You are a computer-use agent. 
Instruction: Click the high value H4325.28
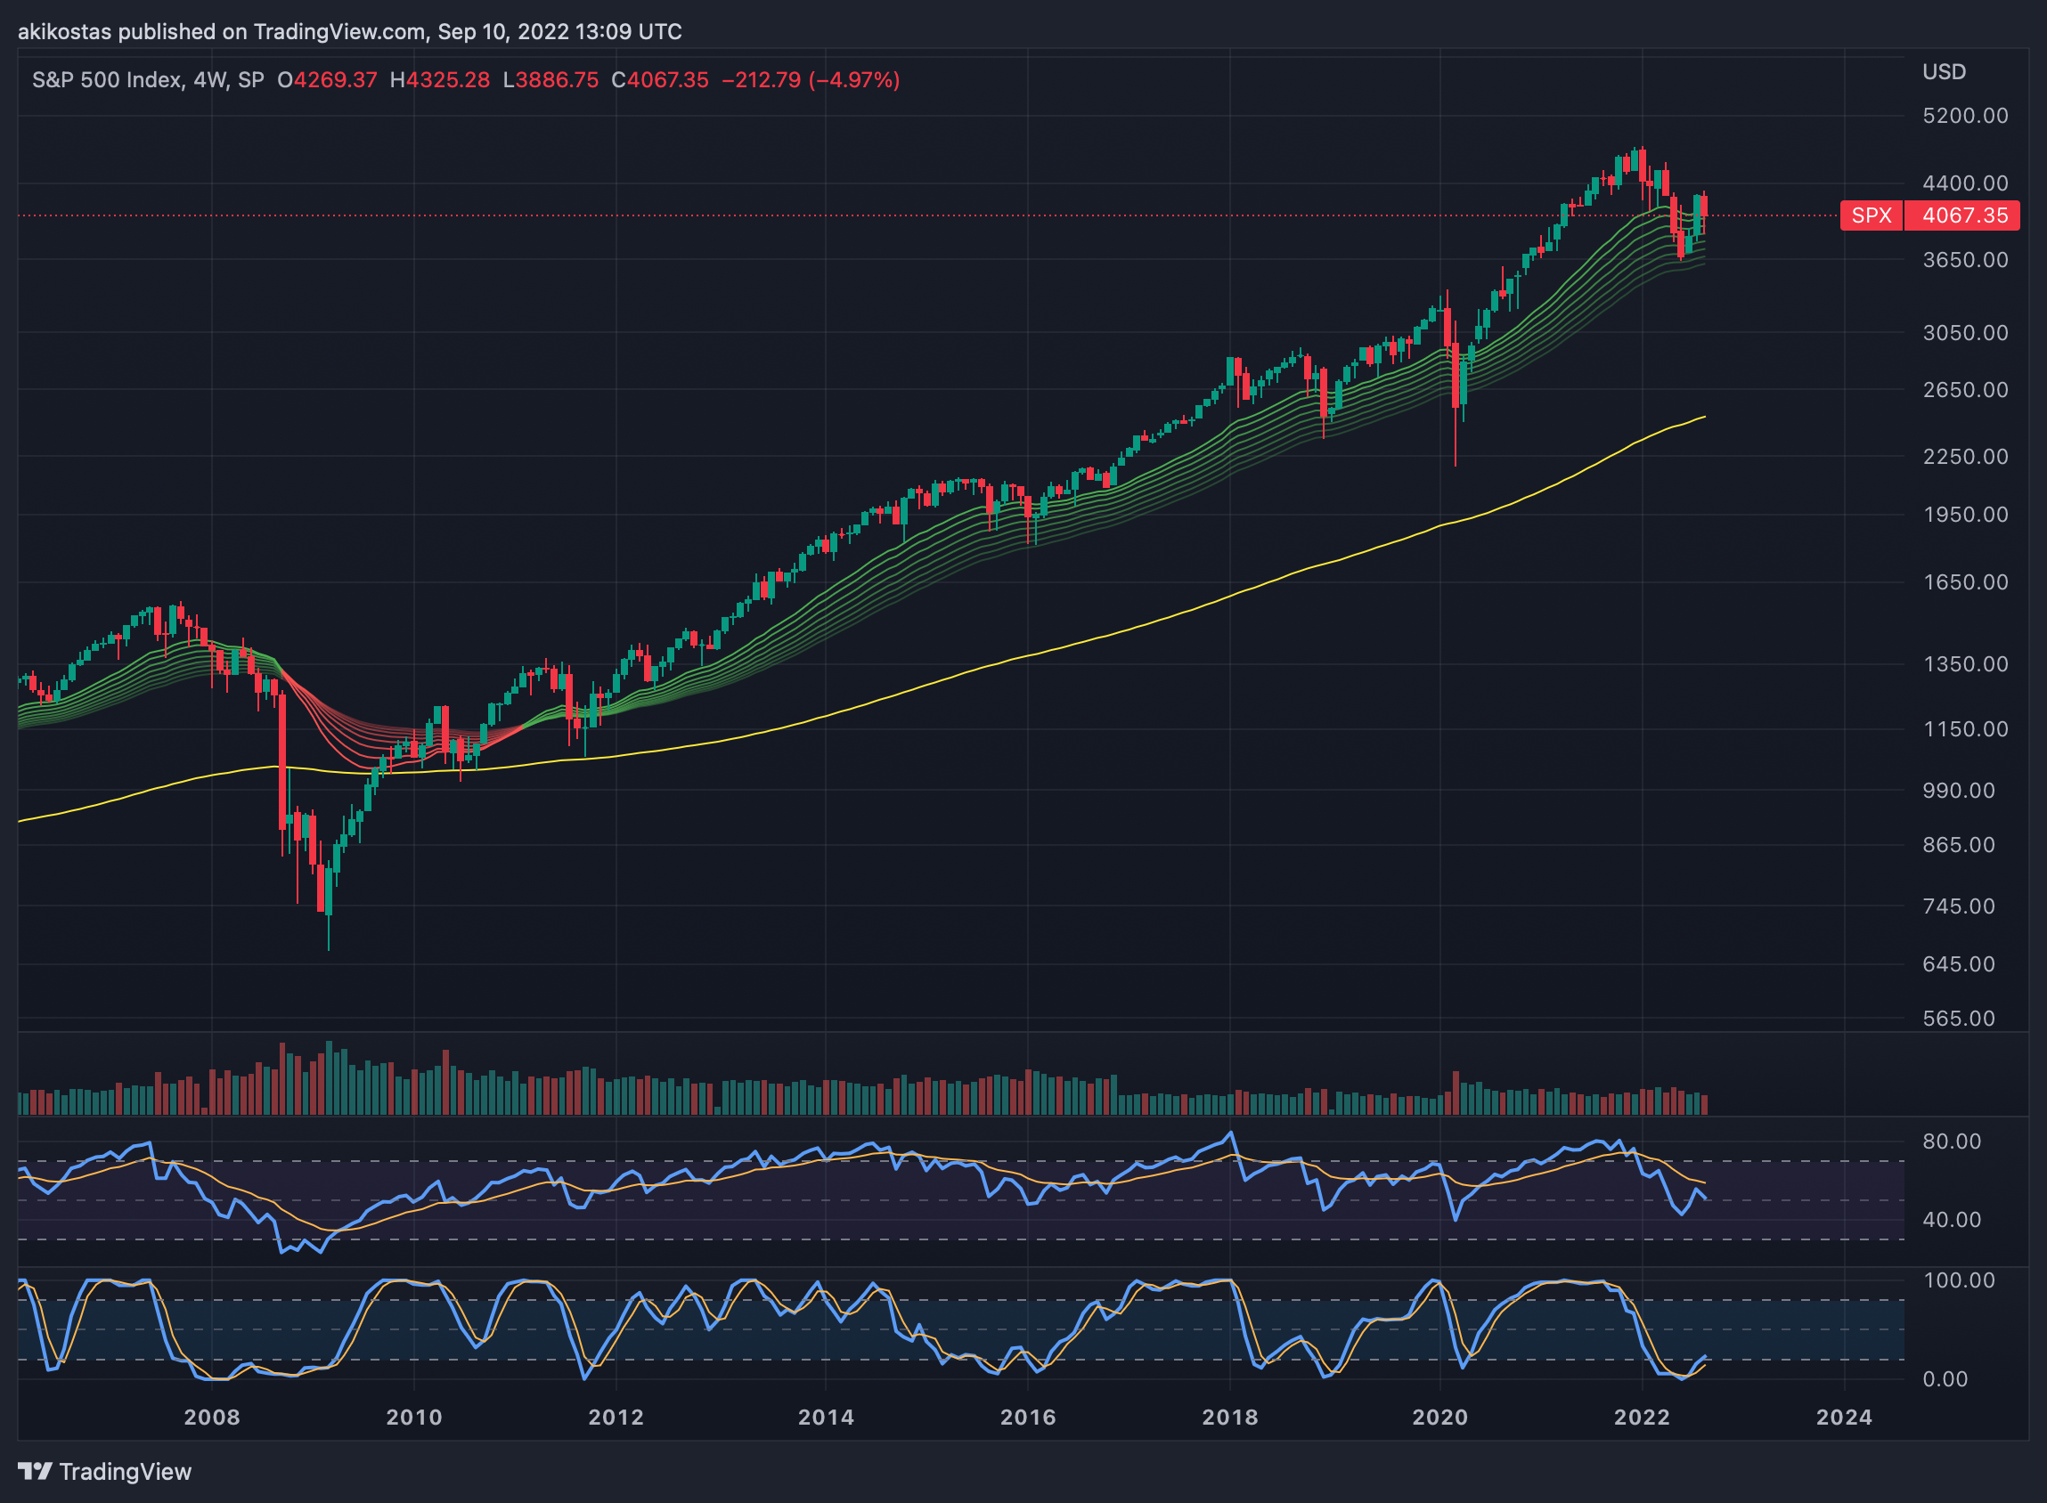tap(440, 80)
